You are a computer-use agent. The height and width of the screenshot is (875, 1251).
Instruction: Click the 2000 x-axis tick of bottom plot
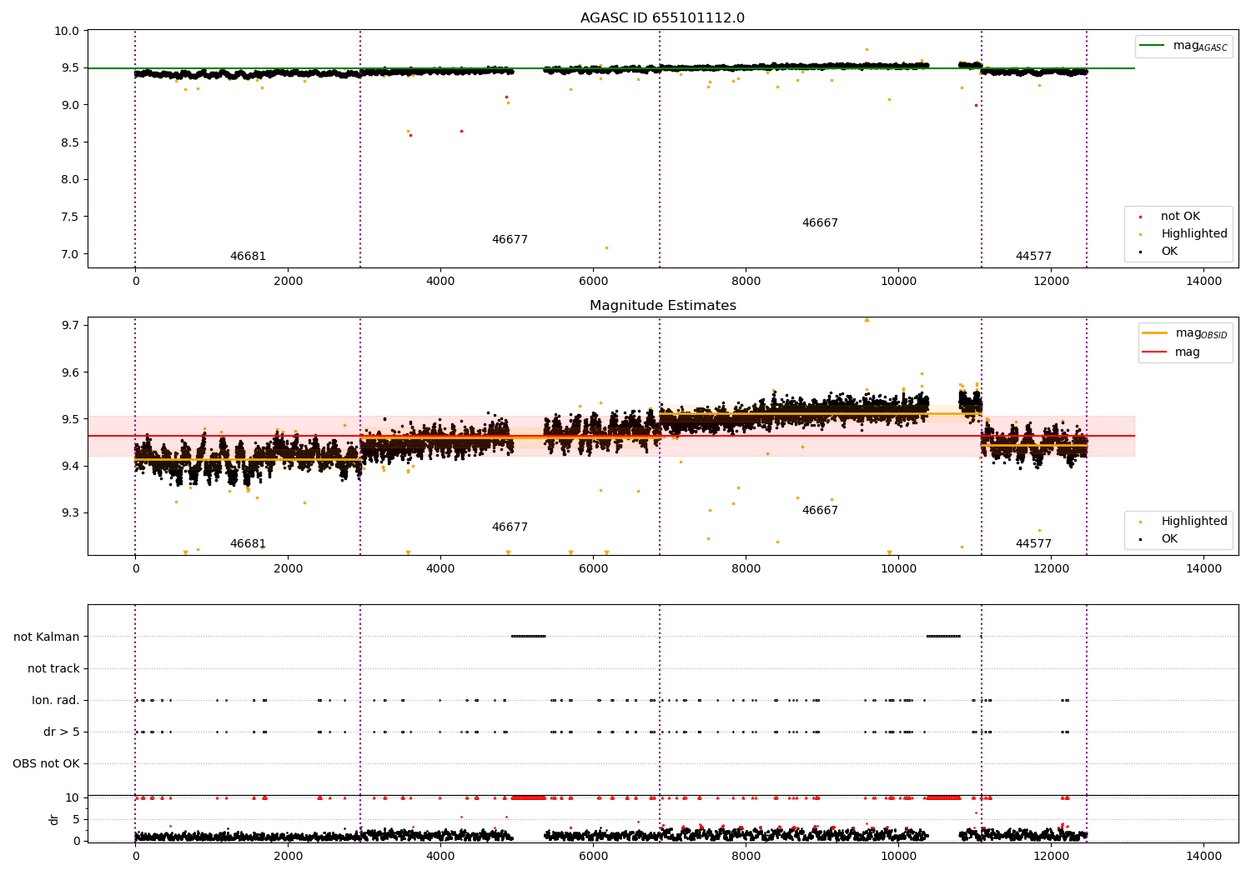tap(288, 856)
